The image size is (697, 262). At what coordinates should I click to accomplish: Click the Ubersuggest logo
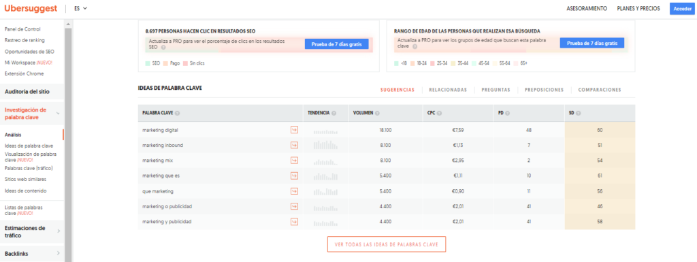click(31, 8)
